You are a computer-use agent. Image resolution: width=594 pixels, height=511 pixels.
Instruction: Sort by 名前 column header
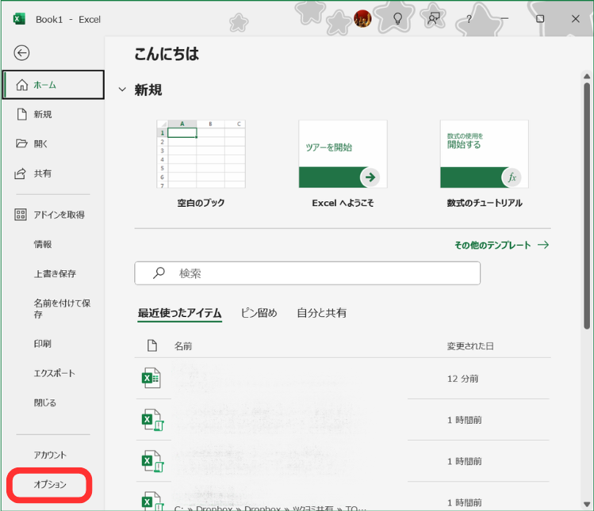183,346
